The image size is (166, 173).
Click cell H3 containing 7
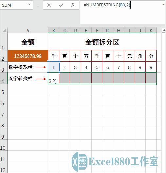tap(119, 67)
